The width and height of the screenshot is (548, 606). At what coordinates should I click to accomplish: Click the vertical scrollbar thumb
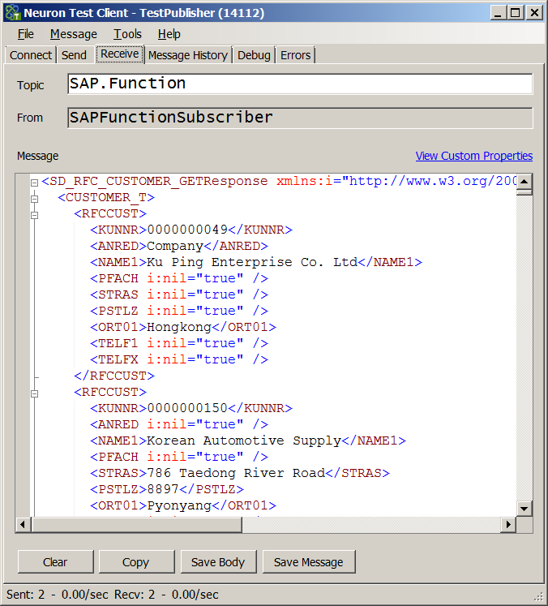tap(524, 192)
